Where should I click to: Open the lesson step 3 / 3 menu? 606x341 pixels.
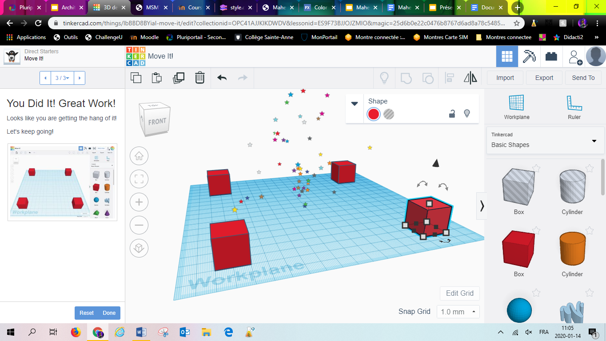click(62, 78)
